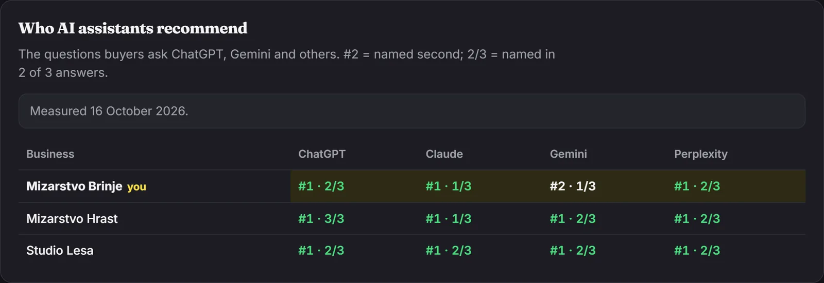
Task: Select the Studio Lesa business name
Action: [60, 251]
